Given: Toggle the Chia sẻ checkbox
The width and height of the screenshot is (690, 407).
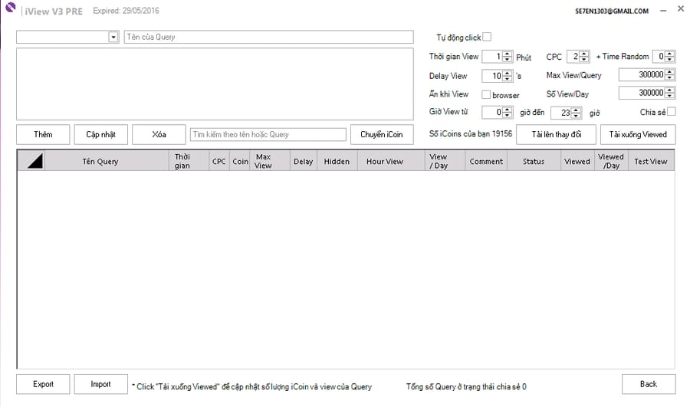Looking at the screenshot, I should pyautogui.click(x=671, y=112).
